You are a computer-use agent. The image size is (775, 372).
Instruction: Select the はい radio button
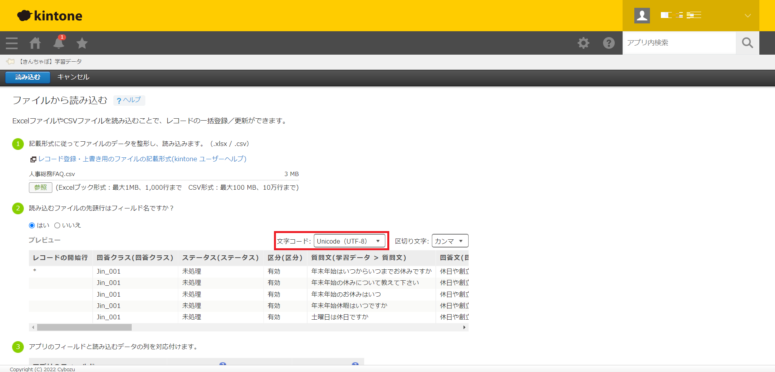pyautogui.click(x=32, y=226)
